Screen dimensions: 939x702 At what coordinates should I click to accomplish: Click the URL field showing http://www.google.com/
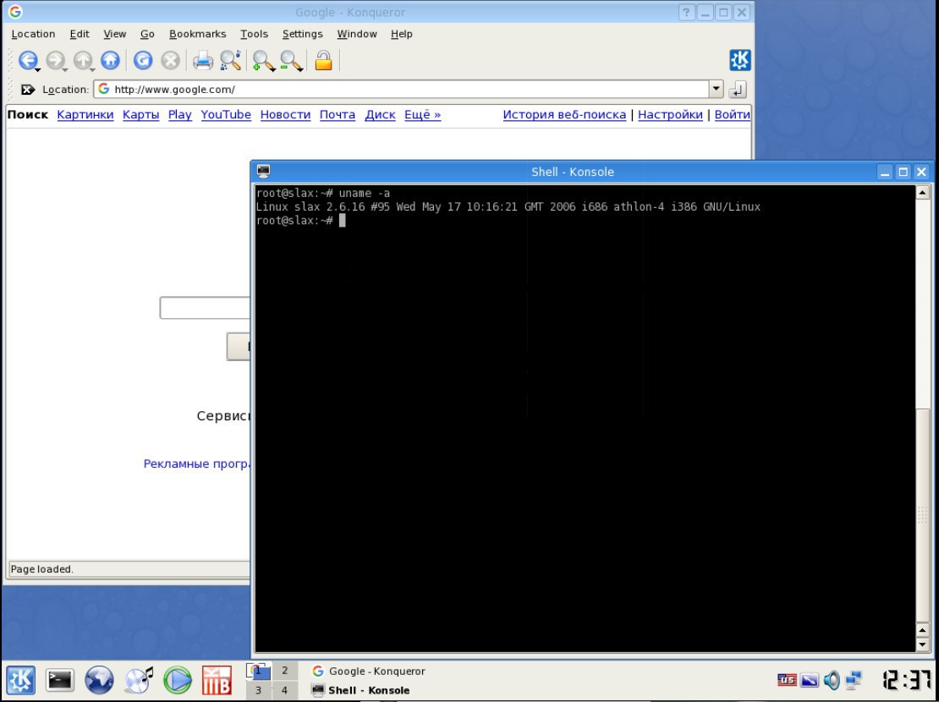pos(401,90)
